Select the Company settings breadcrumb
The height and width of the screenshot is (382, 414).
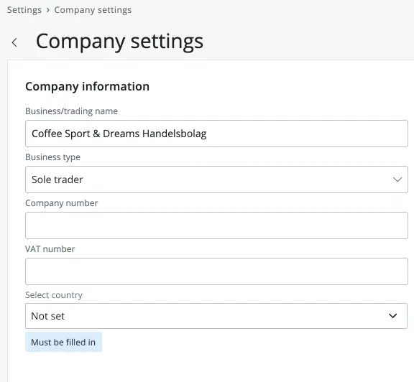(93, 10)
